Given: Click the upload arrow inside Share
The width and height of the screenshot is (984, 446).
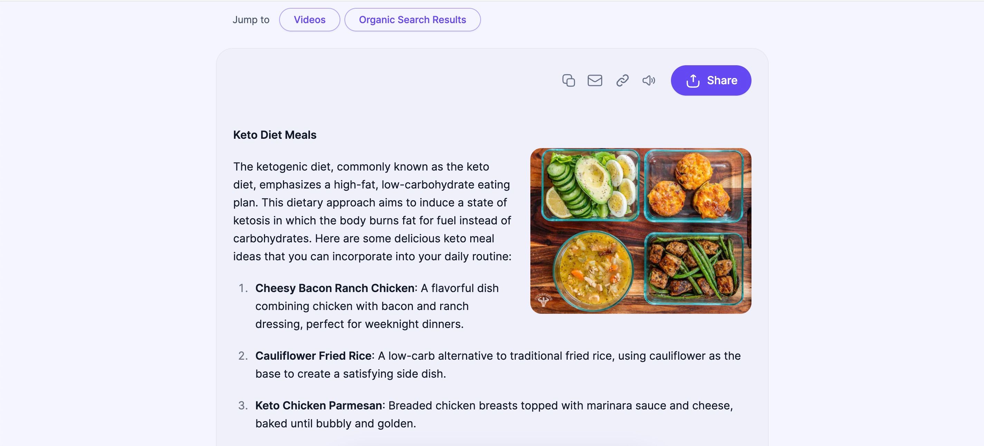Looking at the screenshot, I should coord(693,80).
